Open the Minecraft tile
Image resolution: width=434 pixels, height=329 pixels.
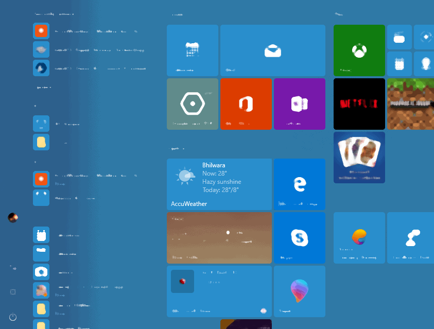(410, 104)
